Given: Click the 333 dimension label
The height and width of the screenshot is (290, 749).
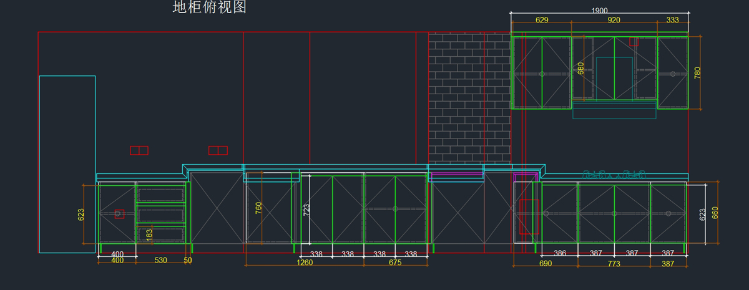Looking at the screenshot, I should click(672, 20).
